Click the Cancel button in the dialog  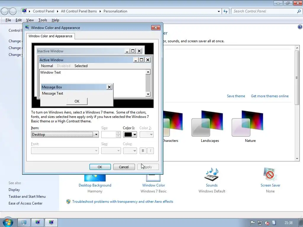point(124,167)
